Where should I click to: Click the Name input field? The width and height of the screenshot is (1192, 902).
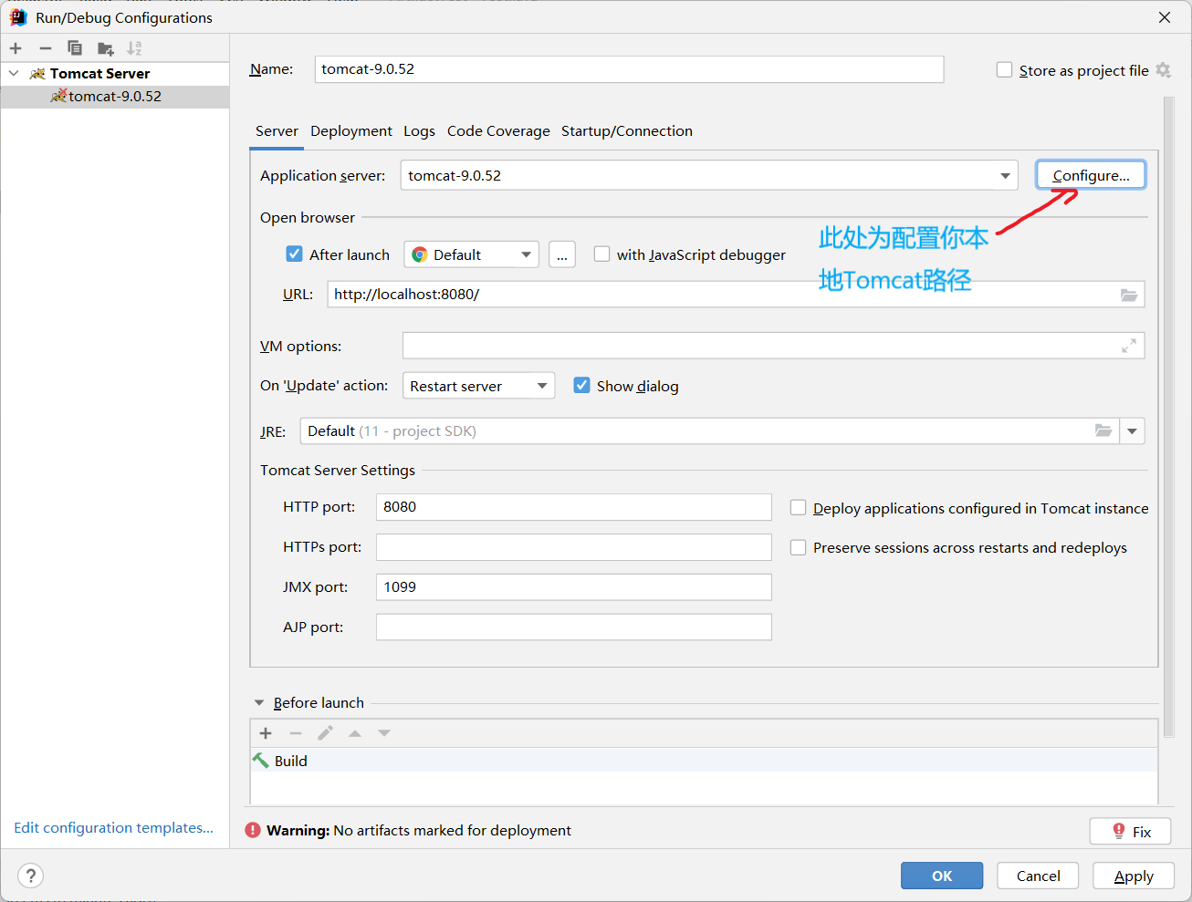click(629, 69)
